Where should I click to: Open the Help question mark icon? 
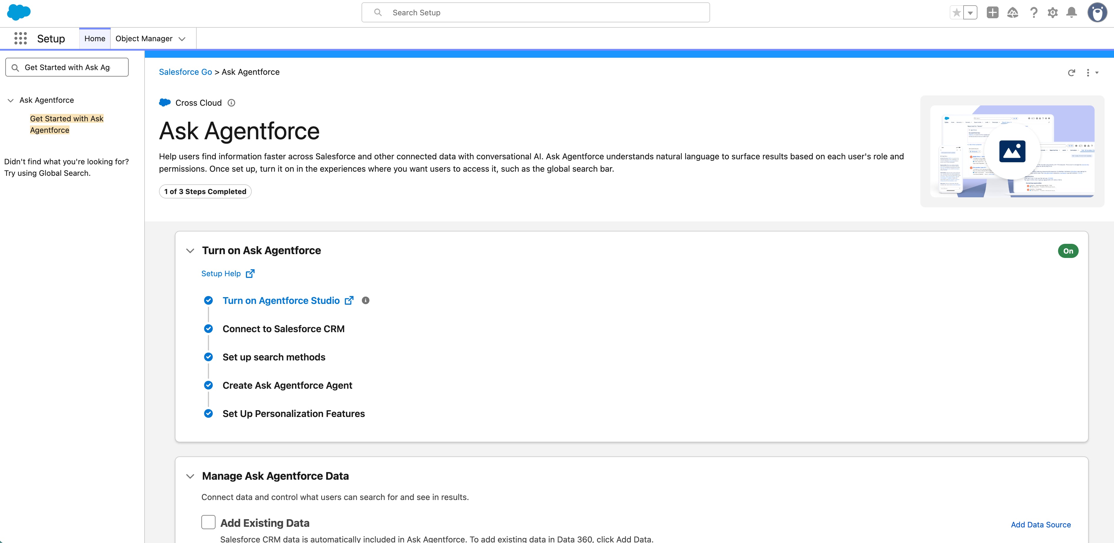tap(1034, 13)
